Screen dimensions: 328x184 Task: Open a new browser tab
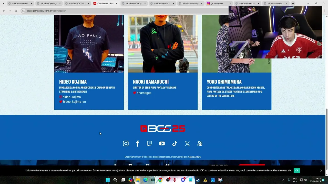(x=293, y=4)
